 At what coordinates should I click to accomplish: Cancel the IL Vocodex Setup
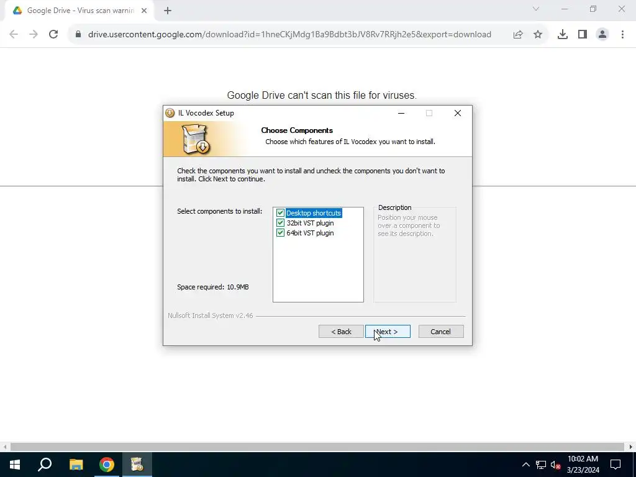(x=440, y=332)
